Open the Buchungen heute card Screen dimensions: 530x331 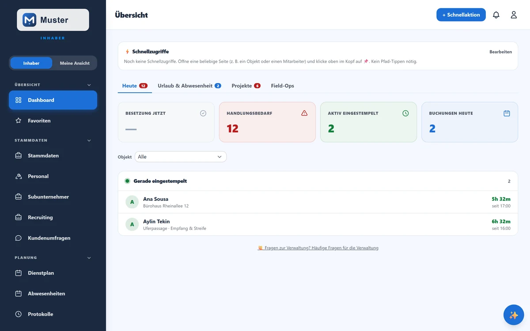(x=469, y=122)
